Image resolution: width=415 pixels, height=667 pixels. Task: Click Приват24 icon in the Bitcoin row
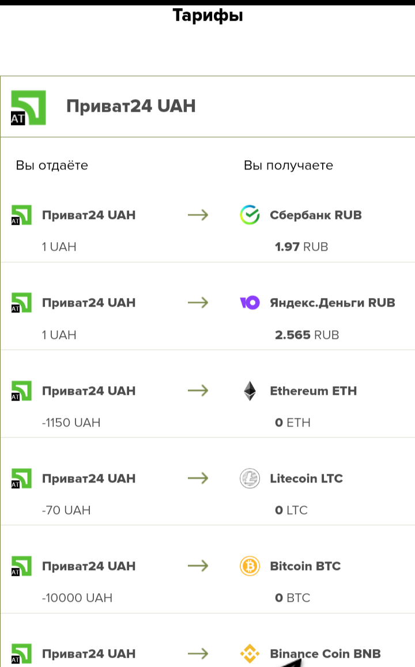point(21,566)
